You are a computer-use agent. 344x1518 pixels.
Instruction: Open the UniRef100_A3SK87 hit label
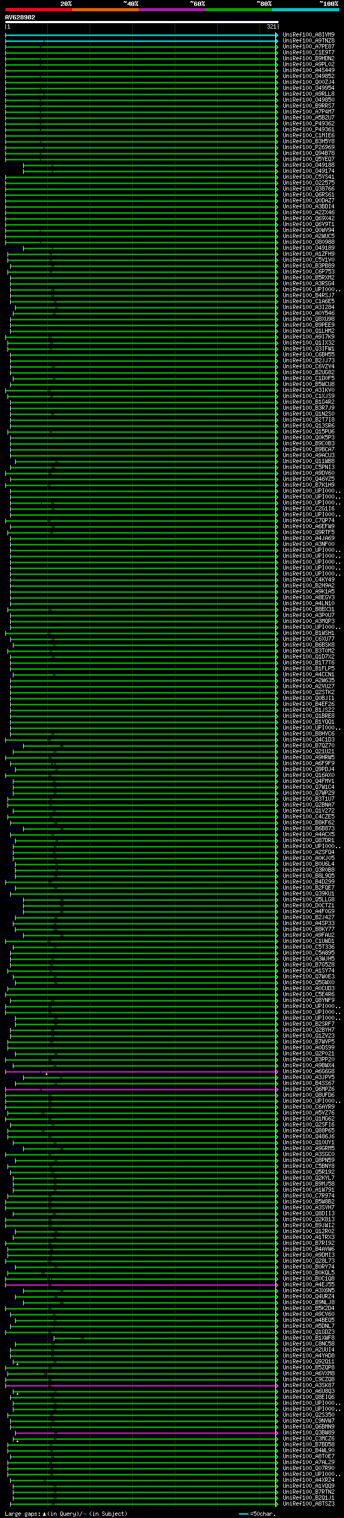click(x=309, y=1386)
